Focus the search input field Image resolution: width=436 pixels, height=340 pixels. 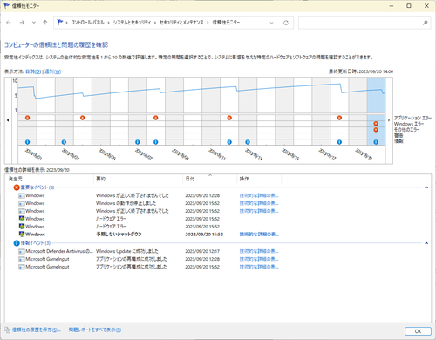(x=360, y=23)
